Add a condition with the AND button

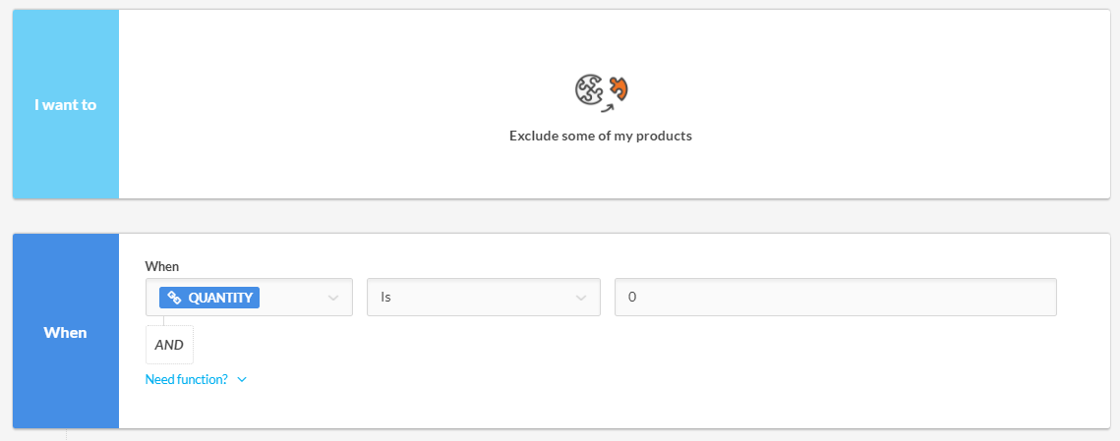point(169,345)
